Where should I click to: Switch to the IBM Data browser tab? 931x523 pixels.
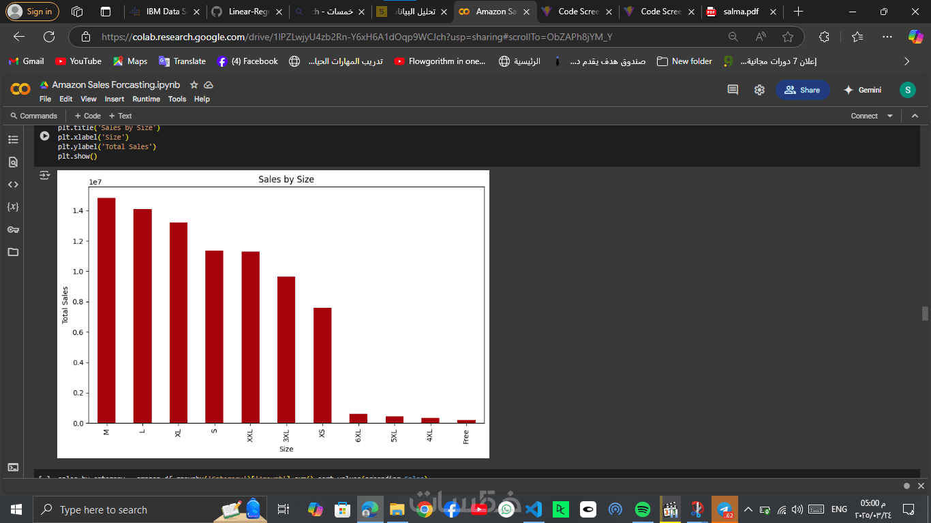(164, 12)
